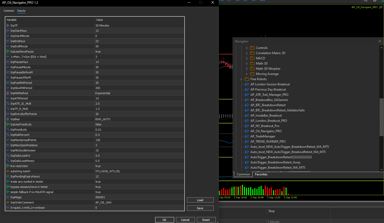Click the Free Robots folder icon
This screenshot has height=223, width=384.
[x=247, y=79]
